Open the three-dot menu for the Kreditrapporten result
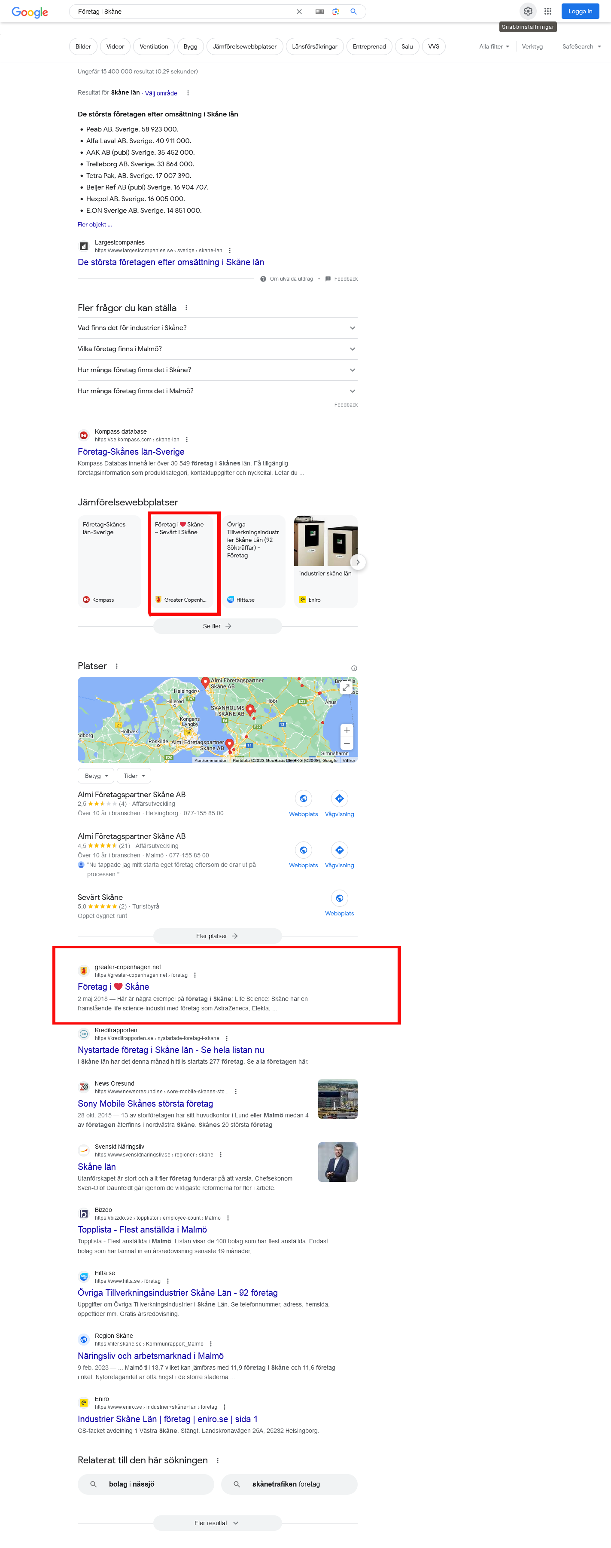Viewport: 611px width, 1548px height. 226,1038
